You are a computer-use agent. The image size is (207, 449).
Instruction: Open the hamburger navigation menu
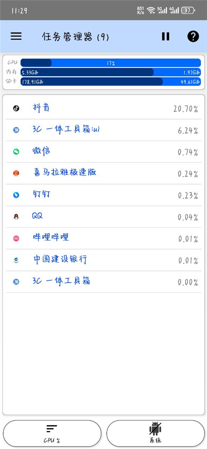(16, 36)
